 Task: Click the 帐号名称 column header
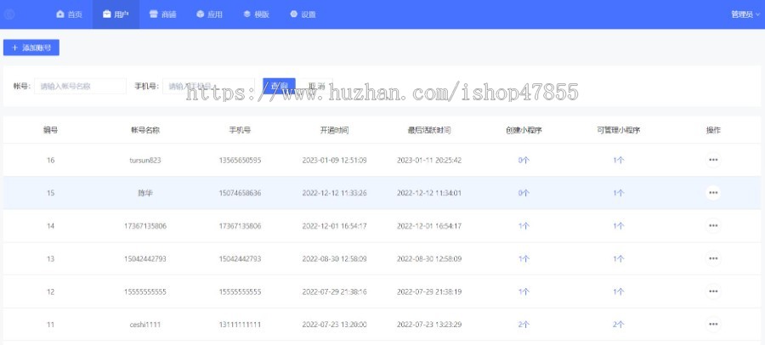point(144,130)
